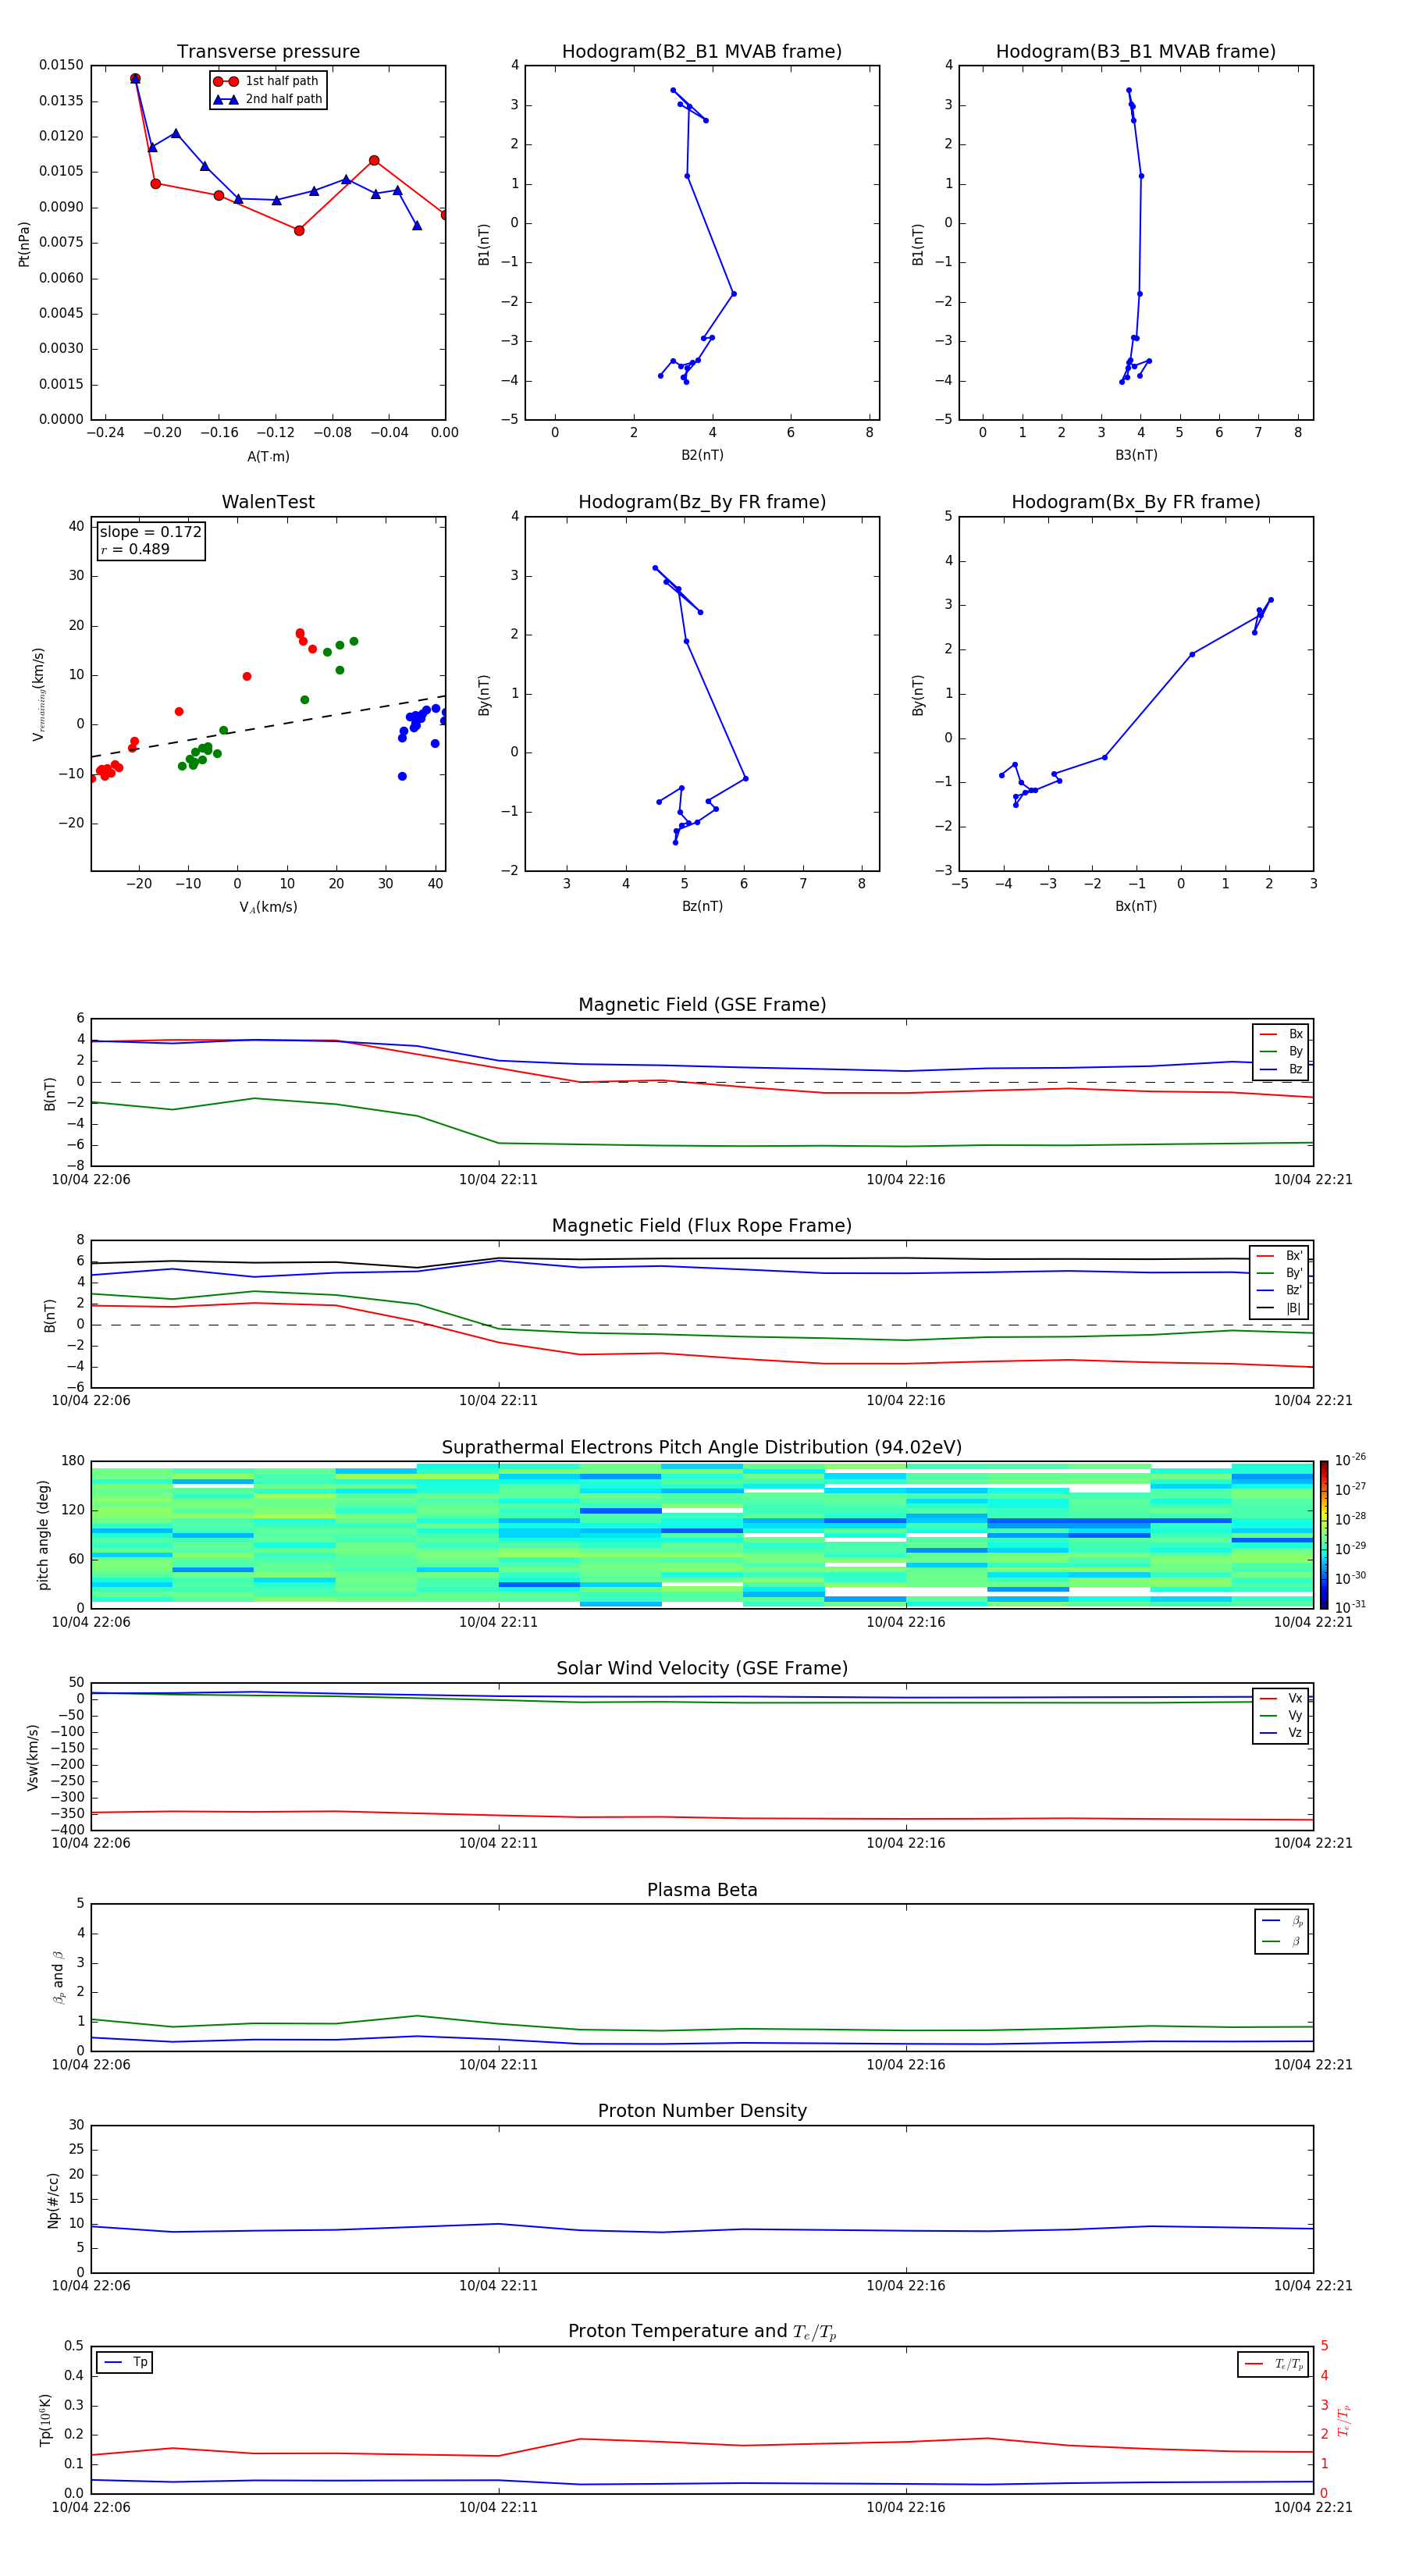Click the "Hodogram(B3_B1 MVAB frame)" title
This screenshot has height=2576, width=1405.
[1136, 52]
